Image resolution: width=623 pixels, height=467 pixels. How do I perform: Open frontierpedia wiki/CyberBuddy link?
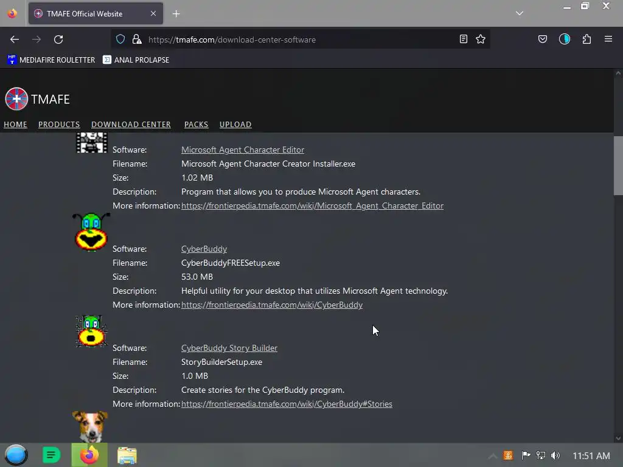coord(272,305)
